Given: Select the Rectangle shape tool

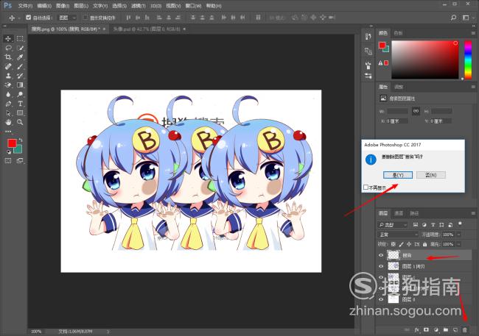Looking at the screenshot, I should 20,113.
